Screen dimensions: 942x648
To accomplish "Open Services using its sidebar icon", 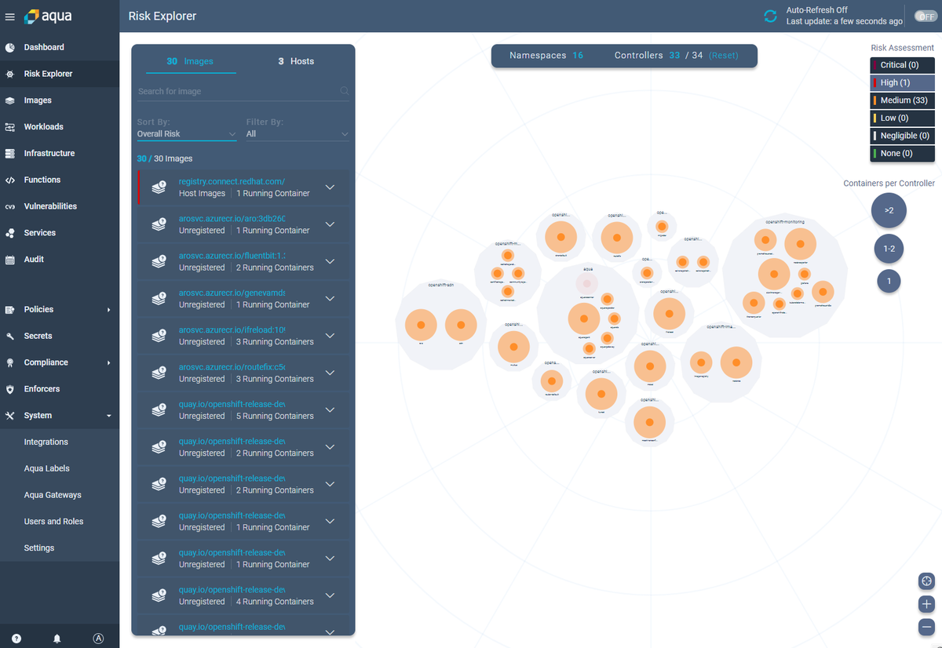I will click(x=10, y=233).
